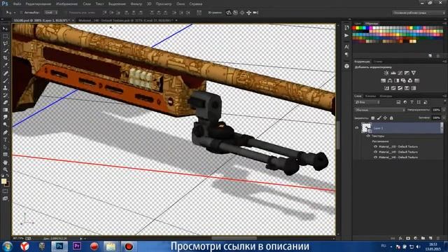
Task: Toggle lock transparent pixels
Action: tap(372, 118)
